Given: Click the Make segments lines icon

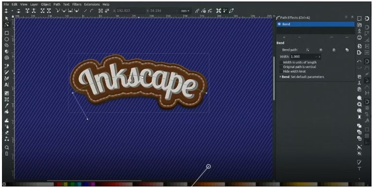Looking at the screenshot, I should point(85,11).
